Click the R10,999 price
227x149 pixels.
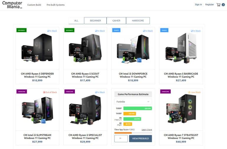pyautogui.click(x=37, y=80)
